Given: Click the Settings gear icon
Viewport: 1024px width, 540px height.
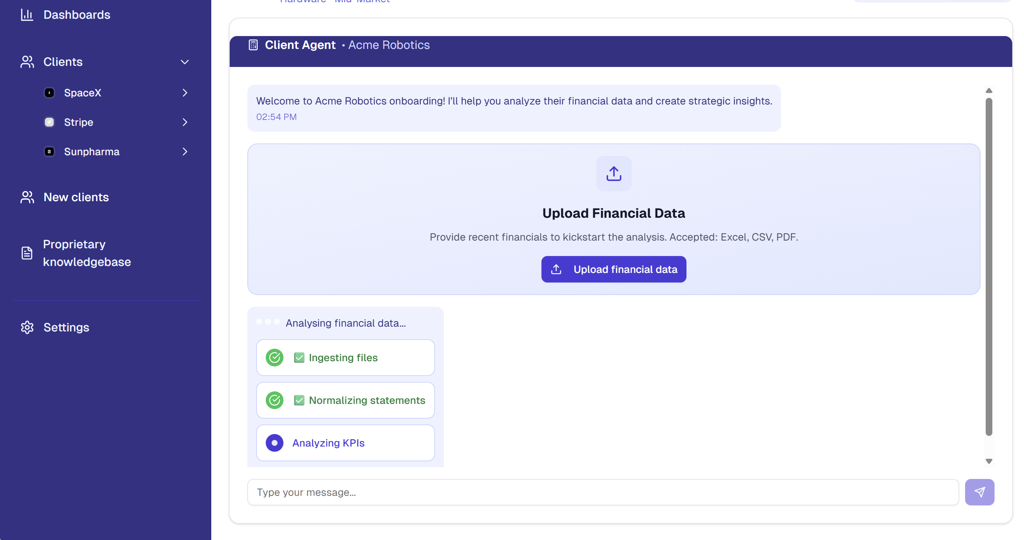Looking at the screenshot, I should click(x=27, y=327).
